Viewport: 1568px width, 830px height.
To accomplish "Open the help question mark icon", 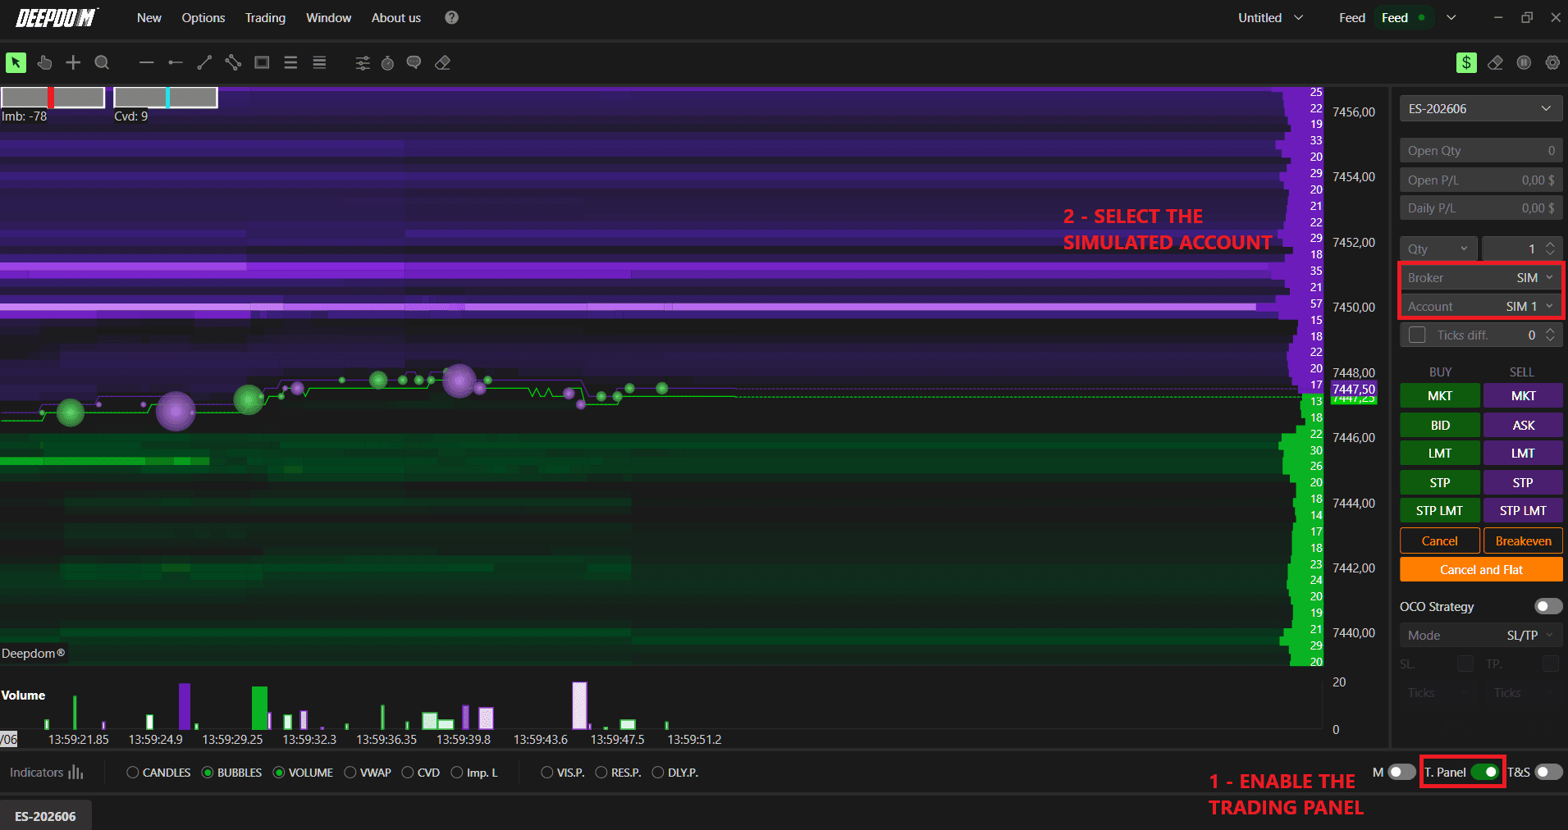I will [x=451, y=17].
